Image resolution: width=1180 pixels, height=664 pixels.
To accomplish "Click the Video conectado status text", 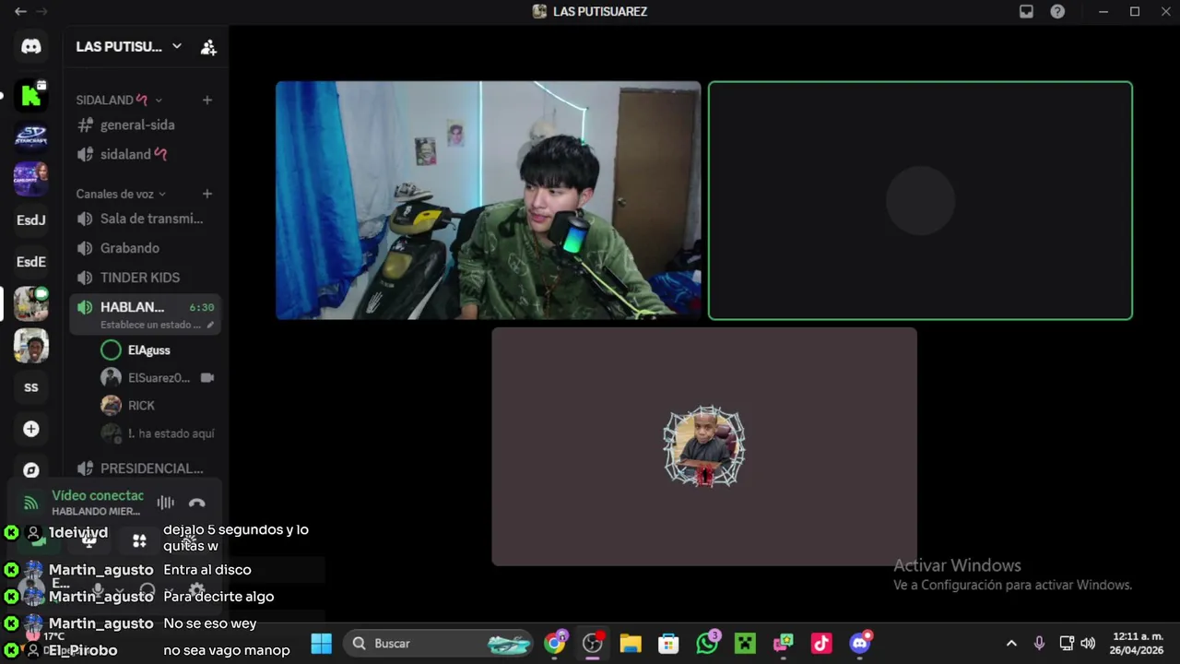I will click(x=98, y=496).
